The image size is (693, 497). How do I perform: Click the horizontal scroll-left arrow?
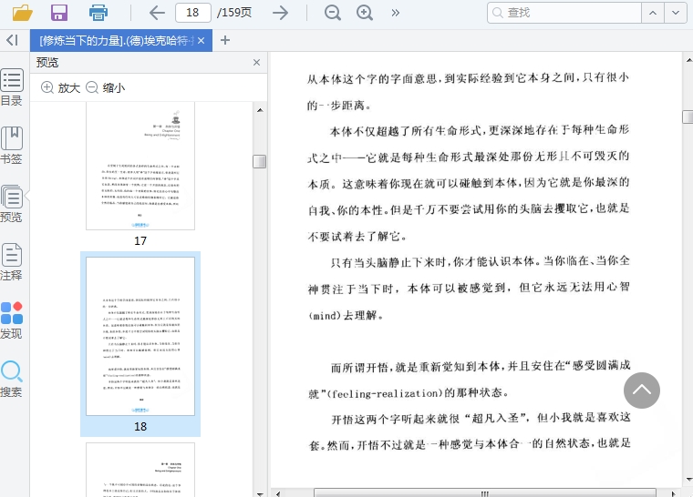278,493
